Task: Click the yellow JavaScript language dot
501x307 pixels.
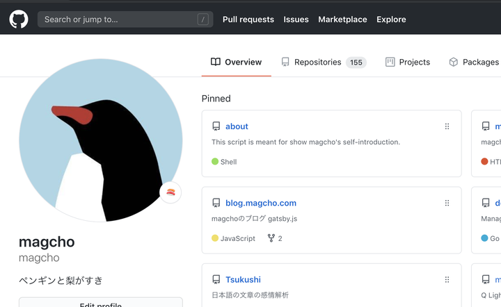Action: (x=215, y=238)
